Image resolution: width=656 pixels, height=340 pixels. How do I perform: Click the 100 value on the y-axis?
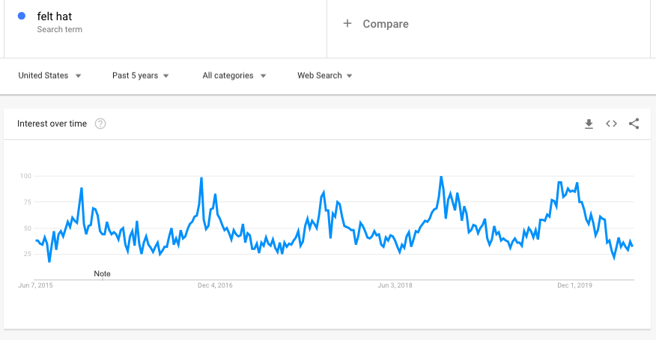[25, 176]
